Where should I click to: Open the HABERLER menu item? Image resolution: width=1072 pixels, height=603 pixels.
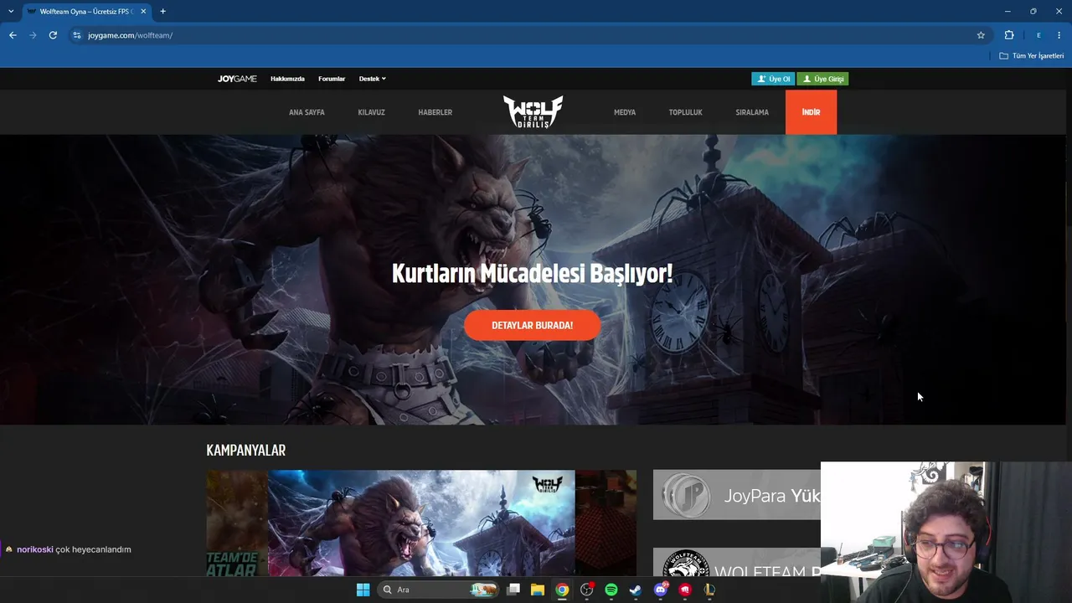(x=435, y=112)
